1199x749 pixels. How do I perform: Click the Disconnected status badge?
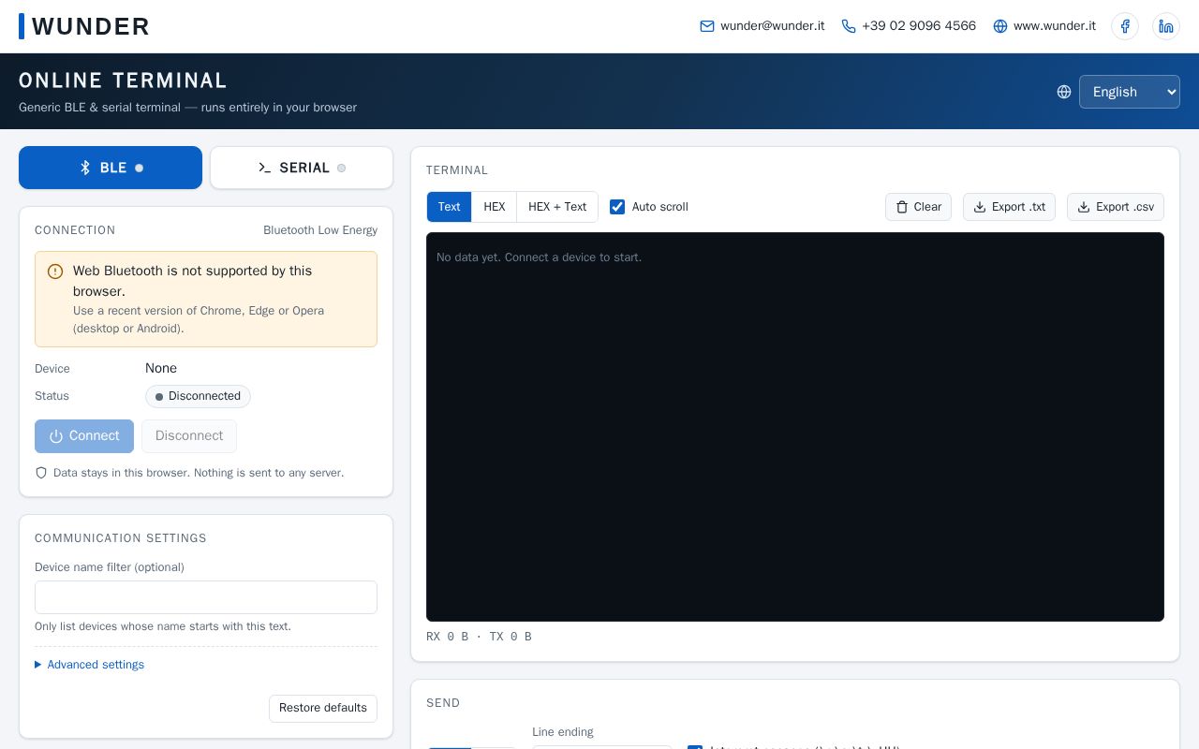point(198,396)
